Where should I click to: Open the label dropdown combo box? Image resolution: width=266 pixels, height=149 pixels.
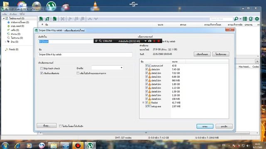click(x=107, y=68)
